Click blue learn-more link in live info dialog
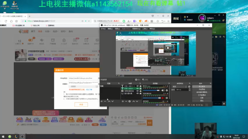 [x=89, y=90]
